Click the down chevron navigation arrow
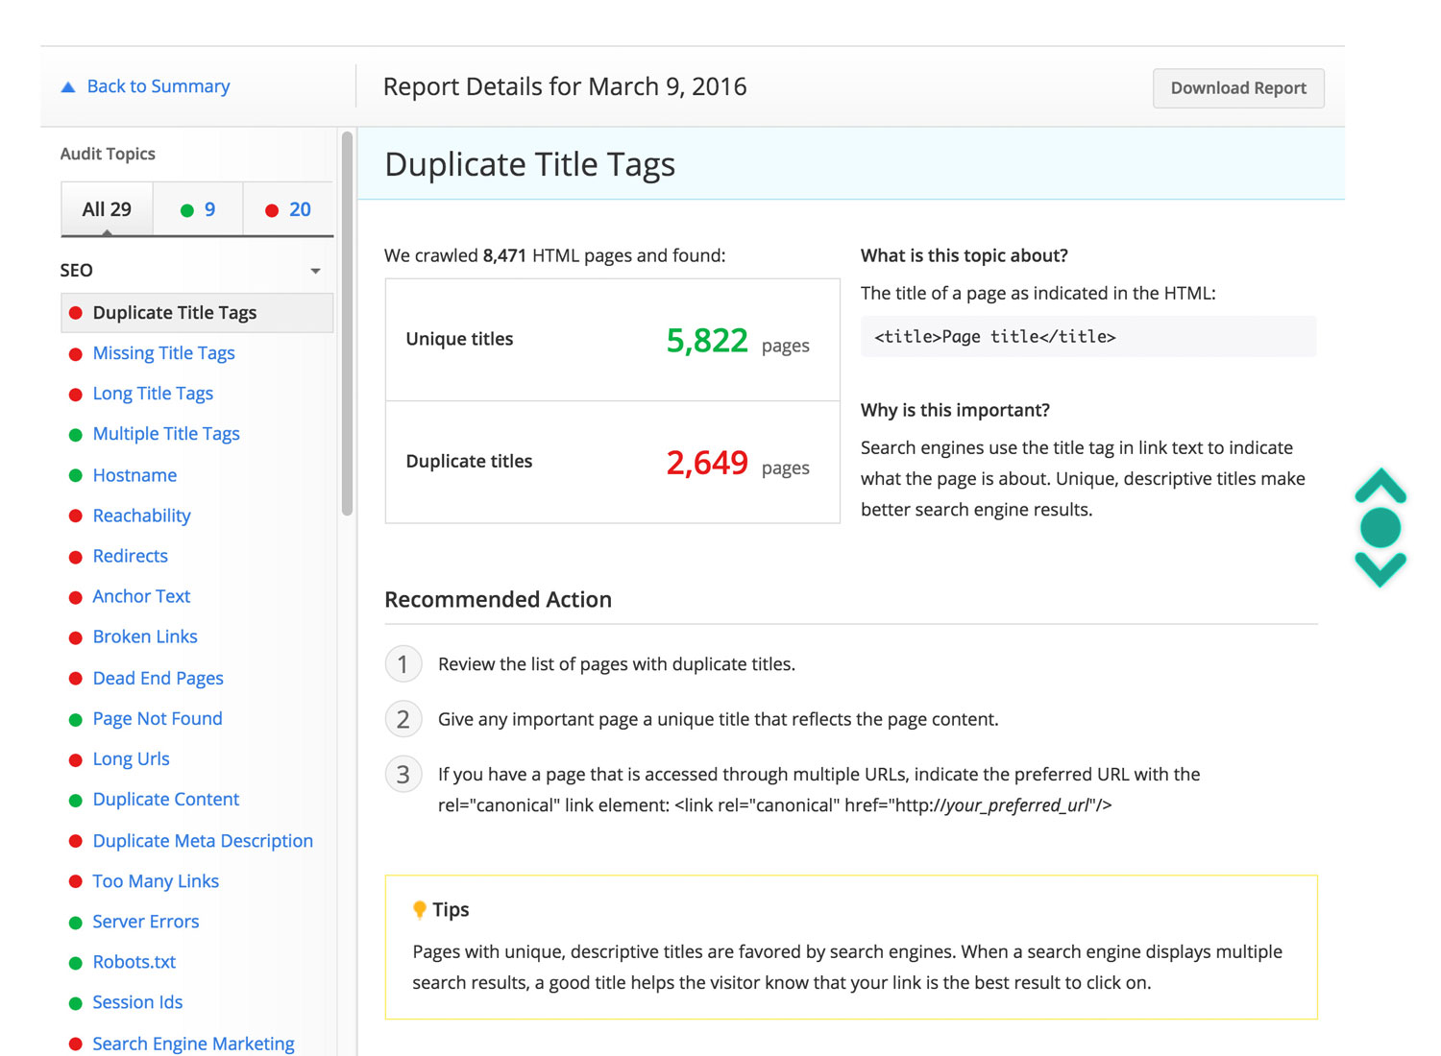1441x1056 pixels. click(1380, 569)
